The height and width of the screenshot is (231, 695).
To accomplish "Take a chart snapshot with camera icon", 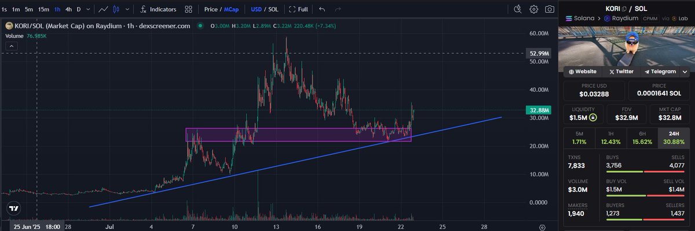I will tap(549, 9).
